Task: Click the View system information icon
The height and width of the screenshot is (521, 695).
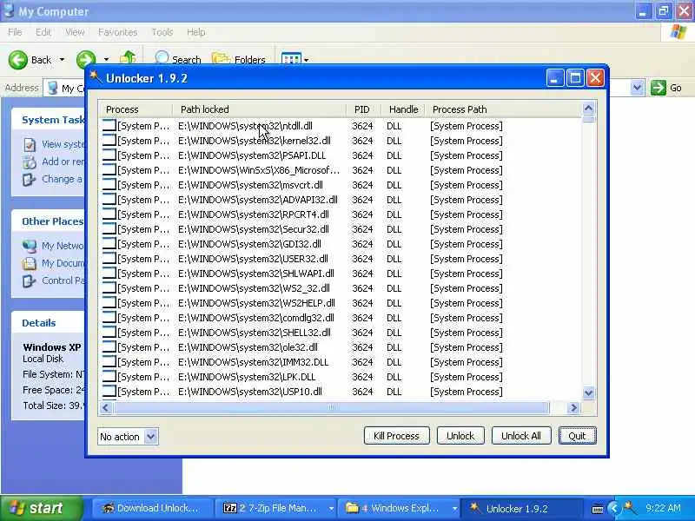Action: pyautogui.click(x=30, y=144)
